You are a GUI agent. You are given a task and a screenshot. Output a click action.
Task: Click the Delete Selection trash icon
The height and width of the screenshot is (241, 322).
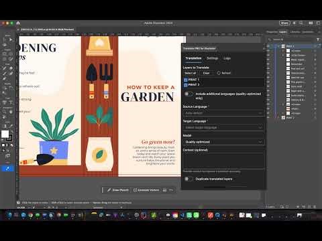pos(315,207)
